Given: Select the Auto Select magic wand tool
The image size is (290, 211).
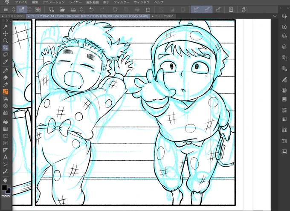Looking at the screenshot, I should (x=6, y=26).
